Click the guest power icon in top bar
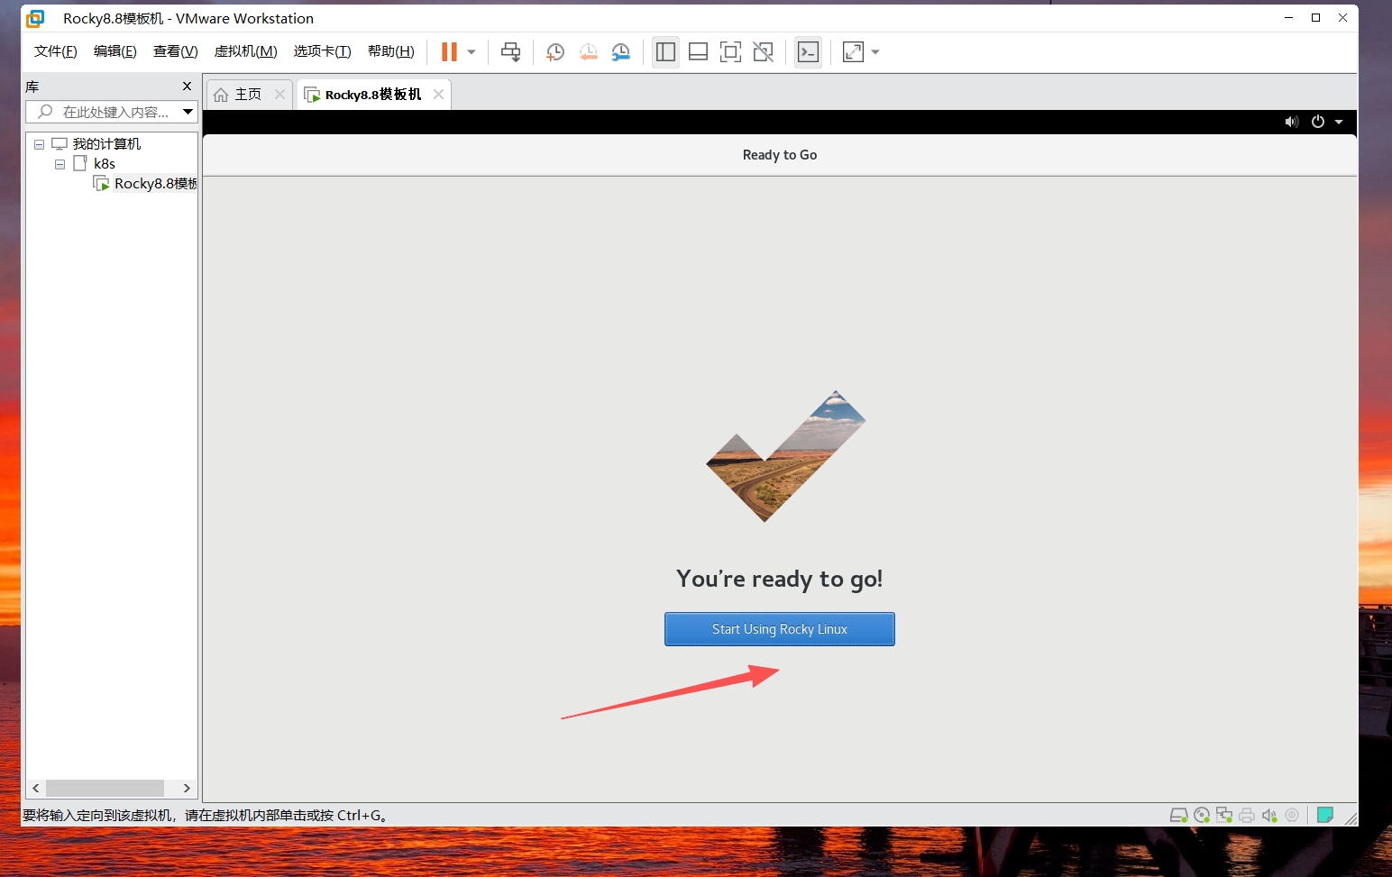 [x=1318, y=122]
